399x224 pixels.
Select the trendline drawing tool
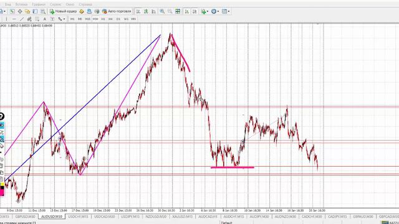pyautogui.click(x=22, y=19)
